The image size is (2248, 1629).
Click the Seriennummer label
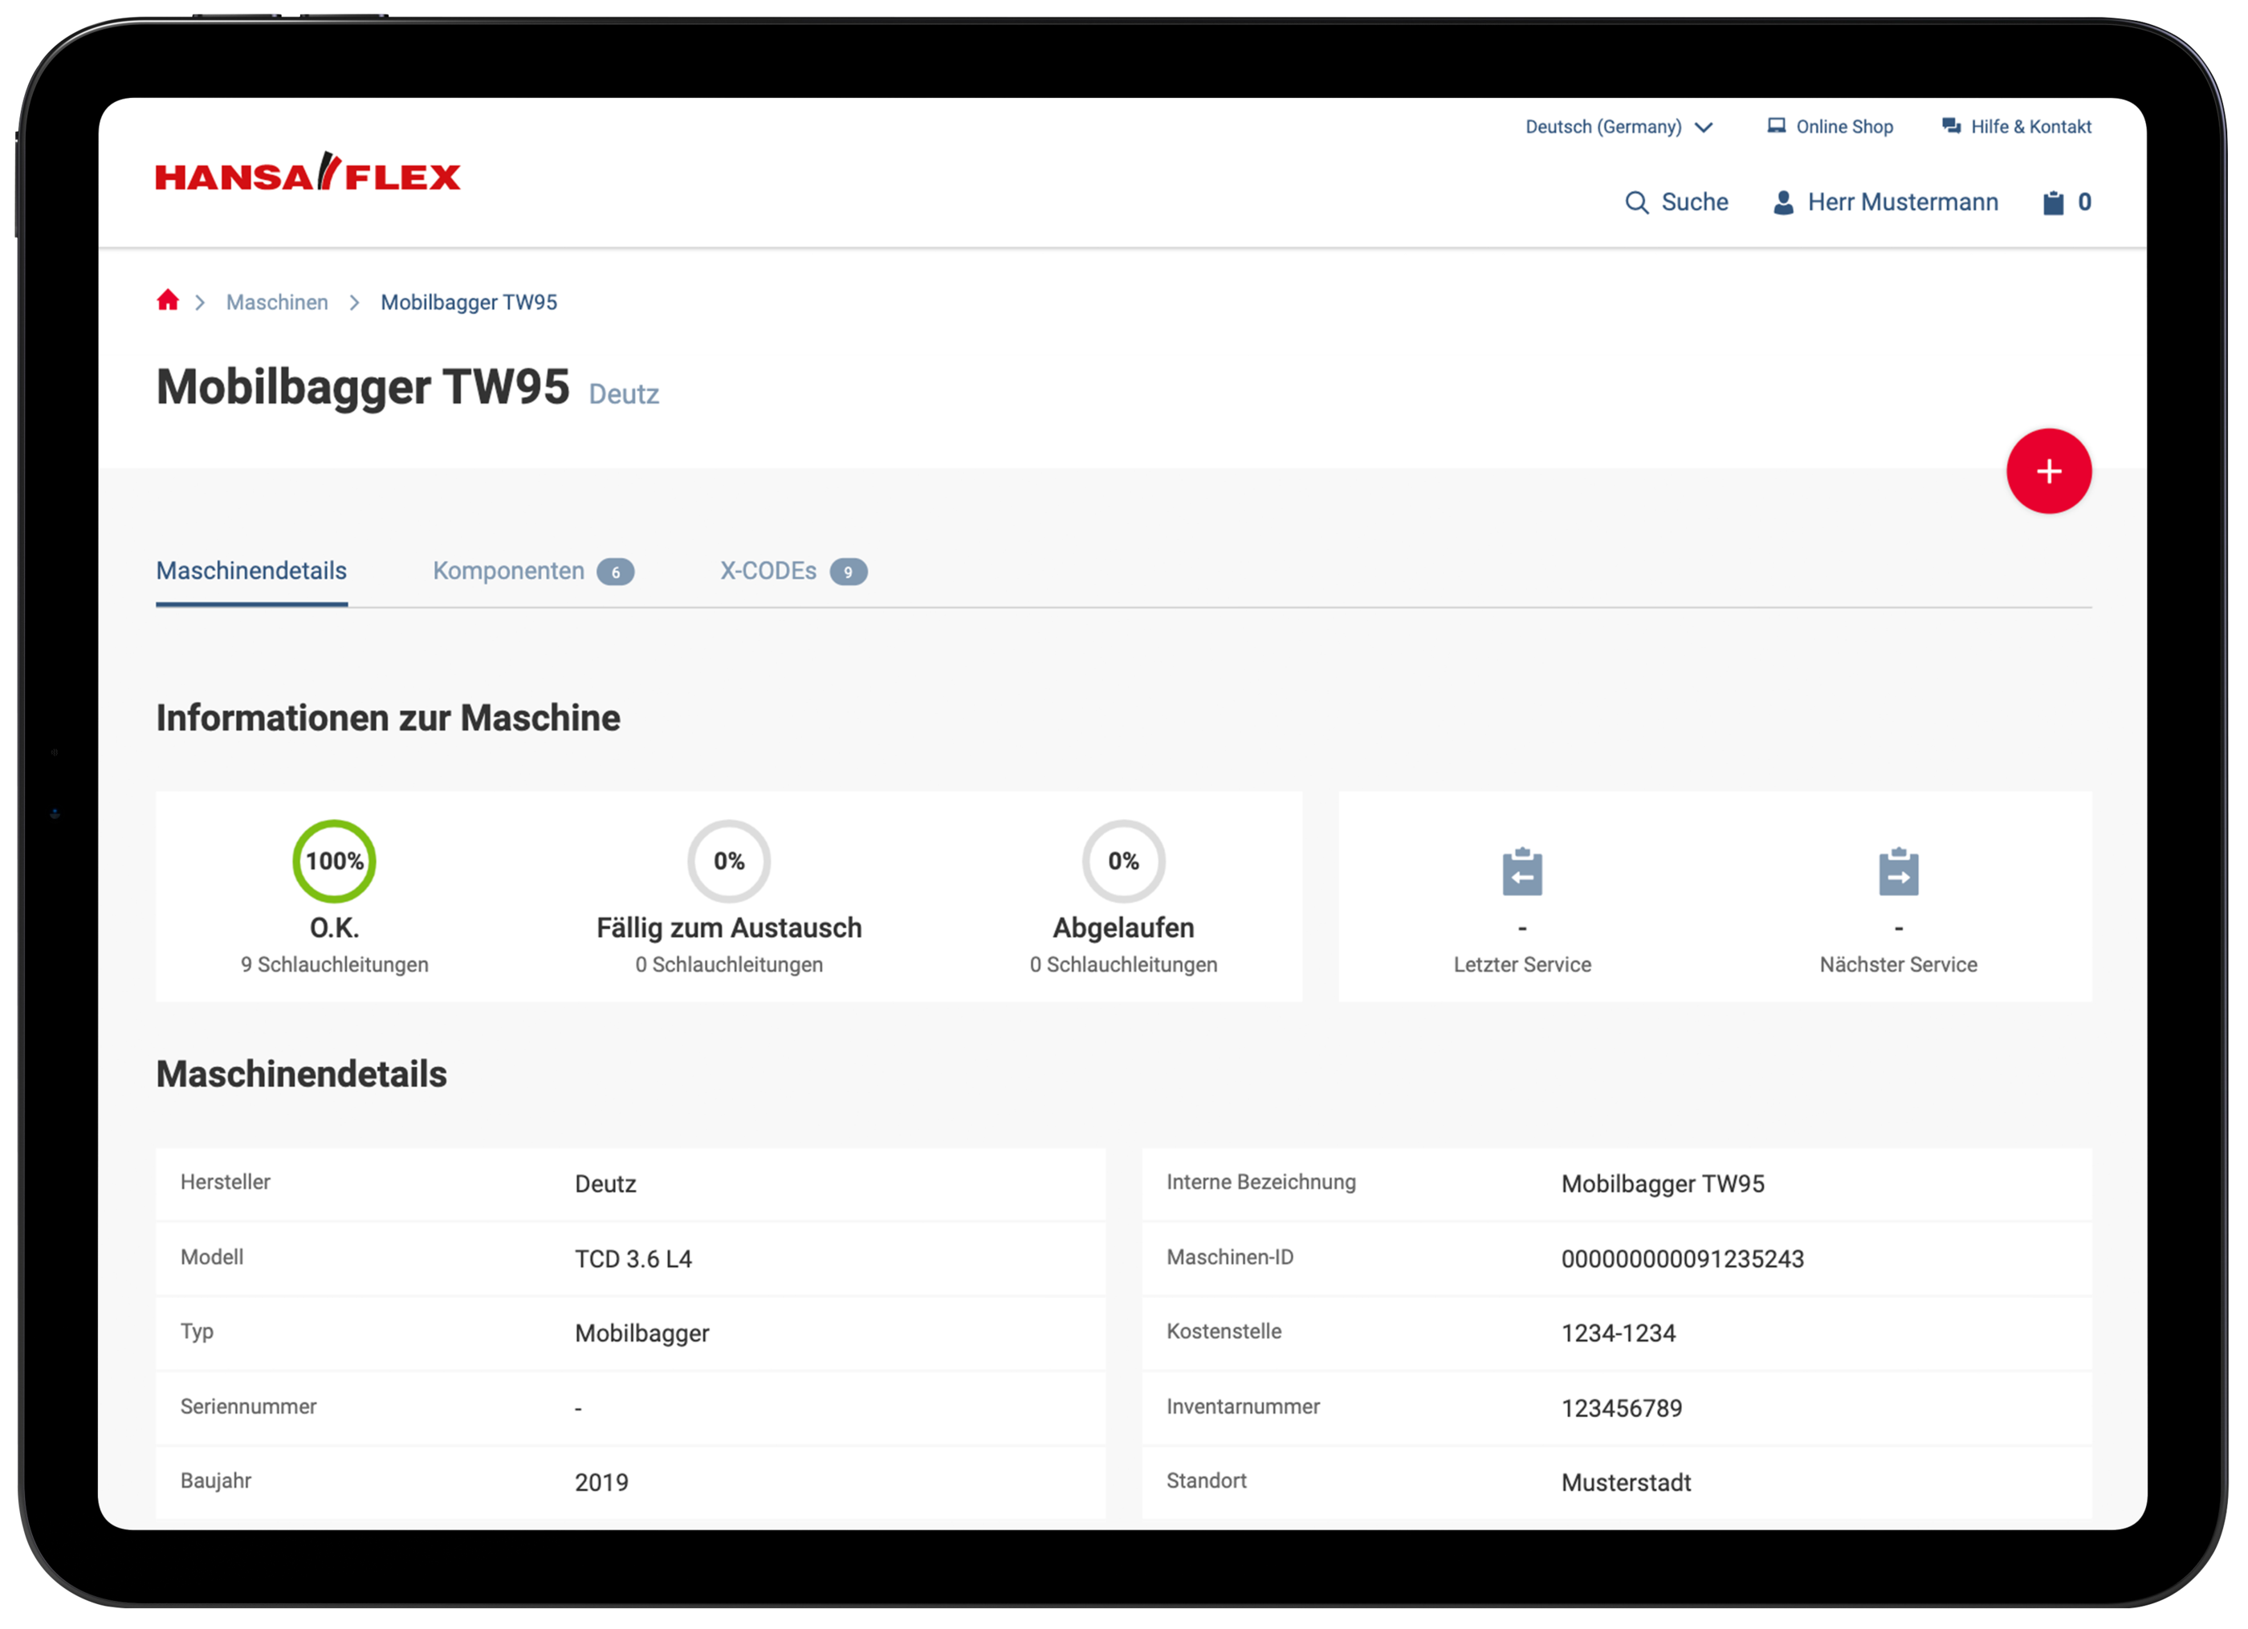click(x=248, y=1406)
